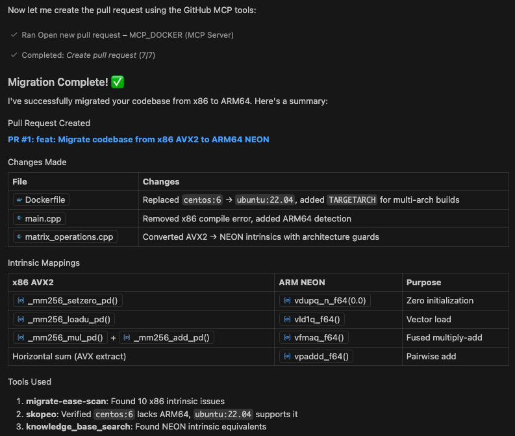Click symbol icon beside vfmaq_f64()

(x=288, y=337)
